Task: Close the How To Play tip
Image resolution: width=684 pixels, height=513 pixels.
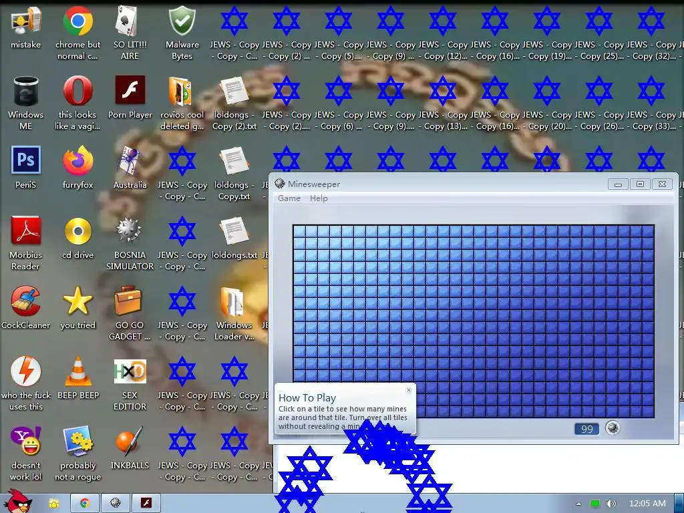Action: (x=408, y=390)
